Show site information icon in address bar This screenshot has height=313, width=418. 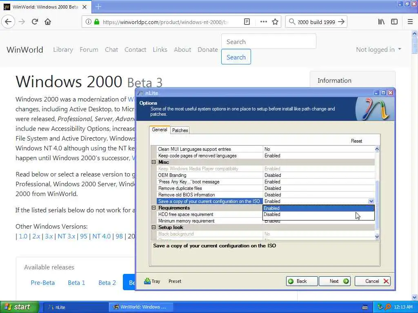click(88, 22)
